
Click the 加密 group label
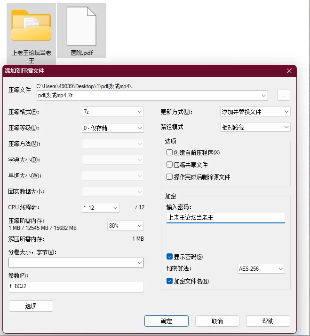(x=170, y=196)
